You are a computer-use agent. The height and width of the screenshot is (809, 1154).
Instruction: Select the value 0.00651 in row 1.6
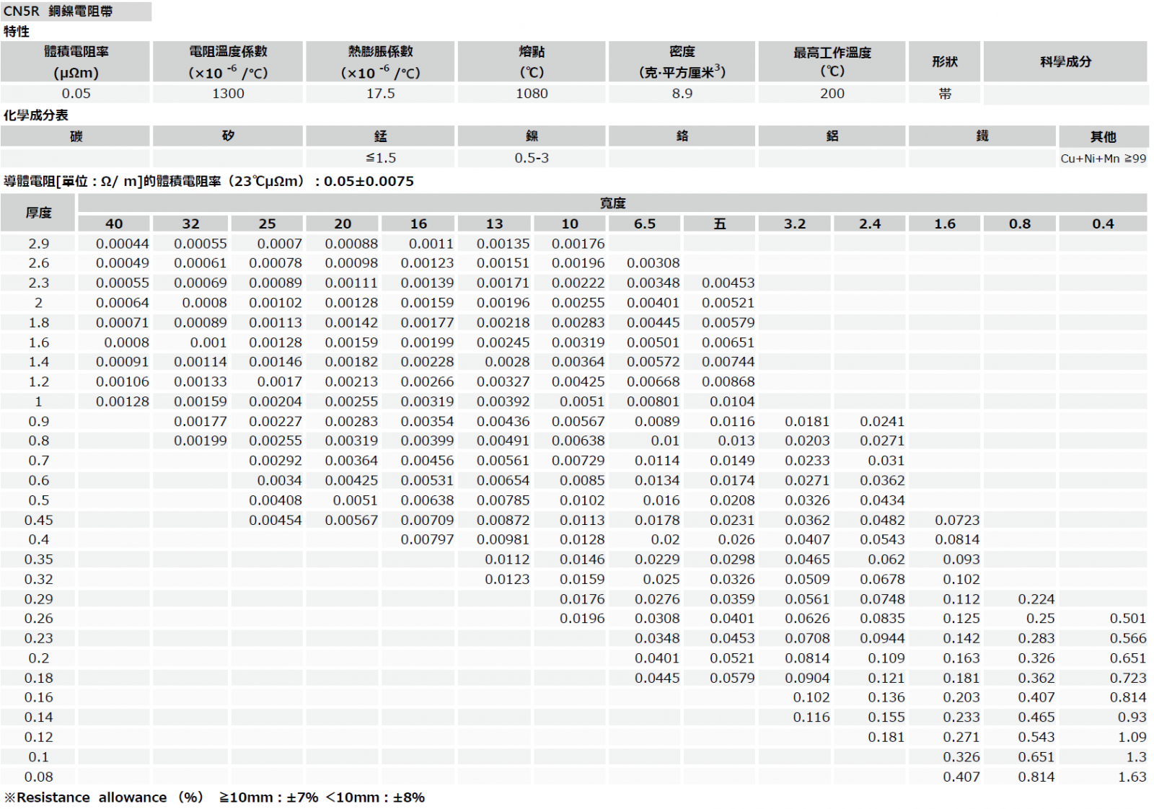pos(728,342)
